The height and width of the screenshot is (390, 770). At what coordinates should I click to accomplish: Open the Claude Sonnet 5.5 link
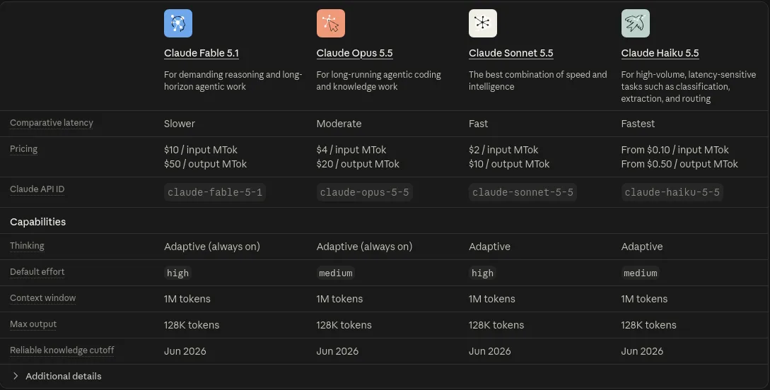[x=511, y=53]
